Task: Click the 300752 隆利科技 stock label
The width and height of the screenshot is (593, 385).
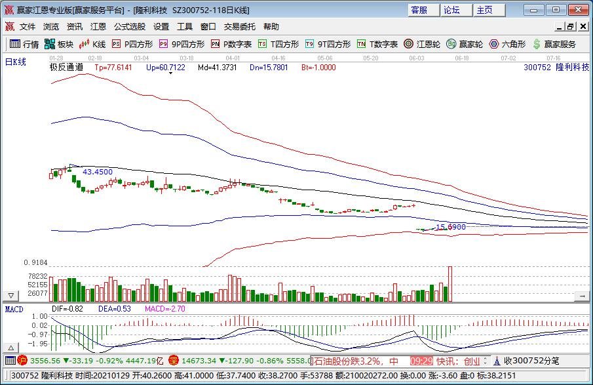Action: [x=556, y=68]
